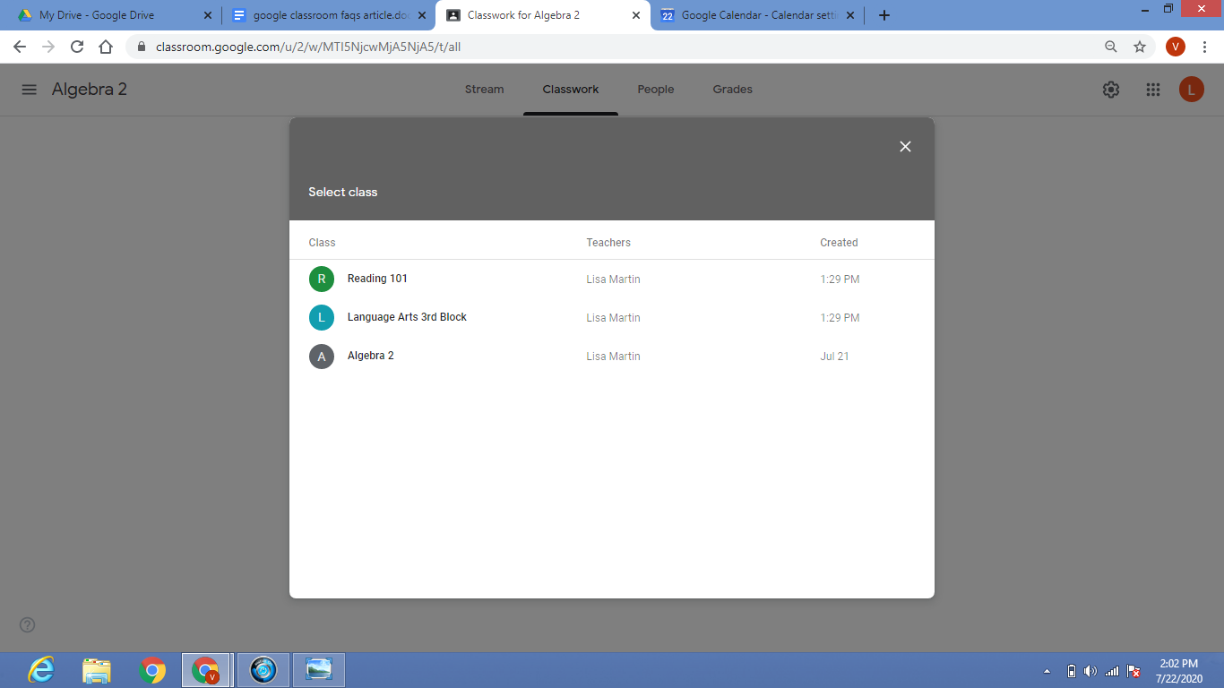Click the address bar URL
Image resolution: width=1224 pixels, height=688 pixels.
pyautogui.click(x=308, y=47)
